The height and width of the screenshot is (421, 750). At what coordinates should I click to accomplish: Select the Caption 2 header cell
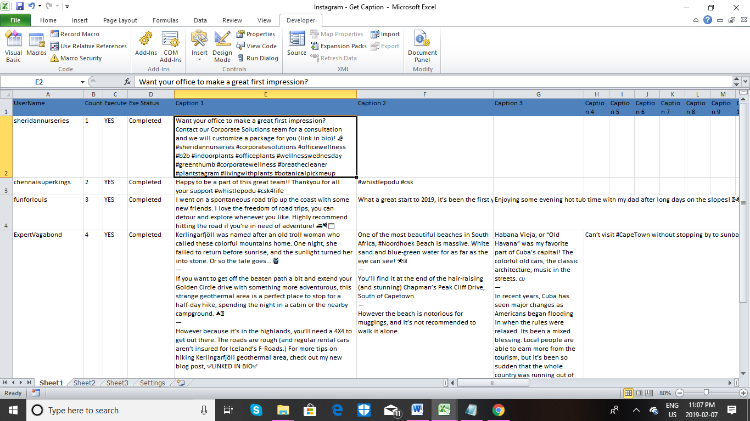coord(424,107)
